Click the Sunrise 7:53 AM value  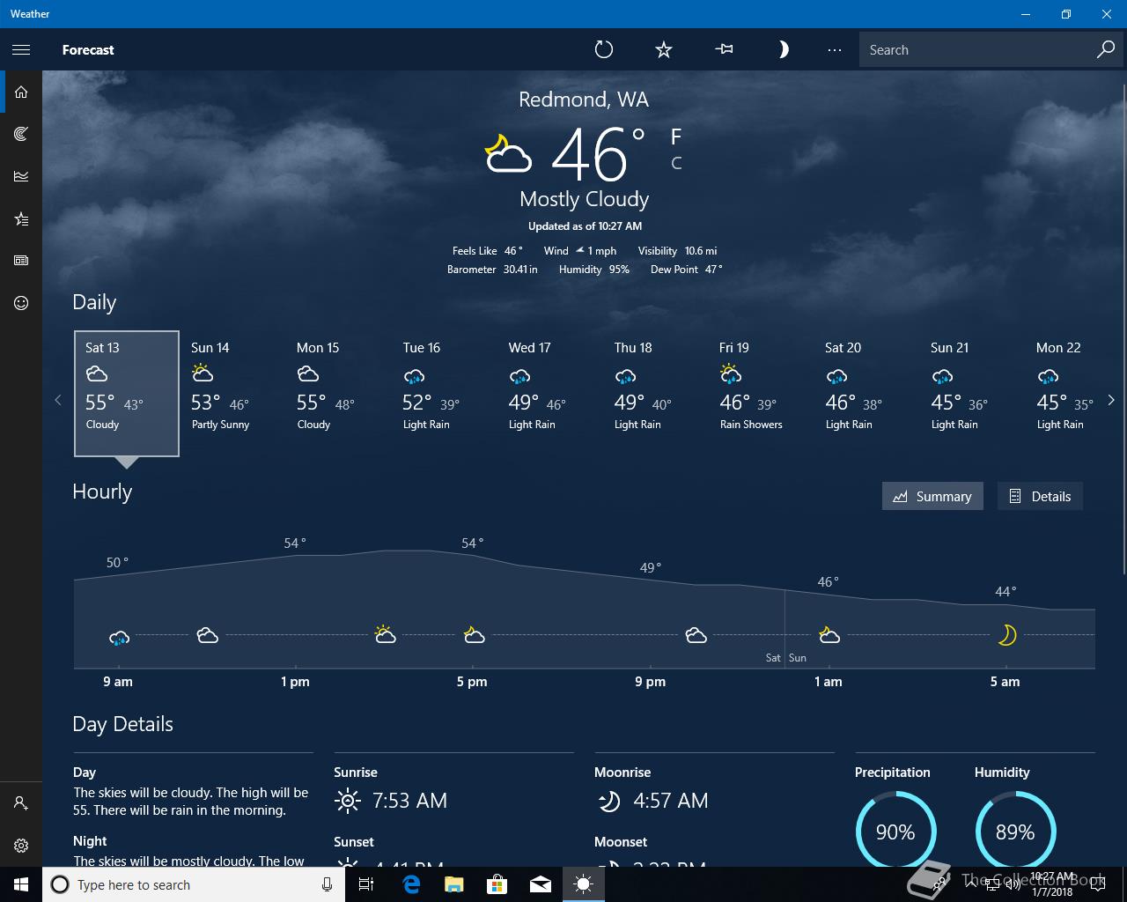[x=409, y=801]
